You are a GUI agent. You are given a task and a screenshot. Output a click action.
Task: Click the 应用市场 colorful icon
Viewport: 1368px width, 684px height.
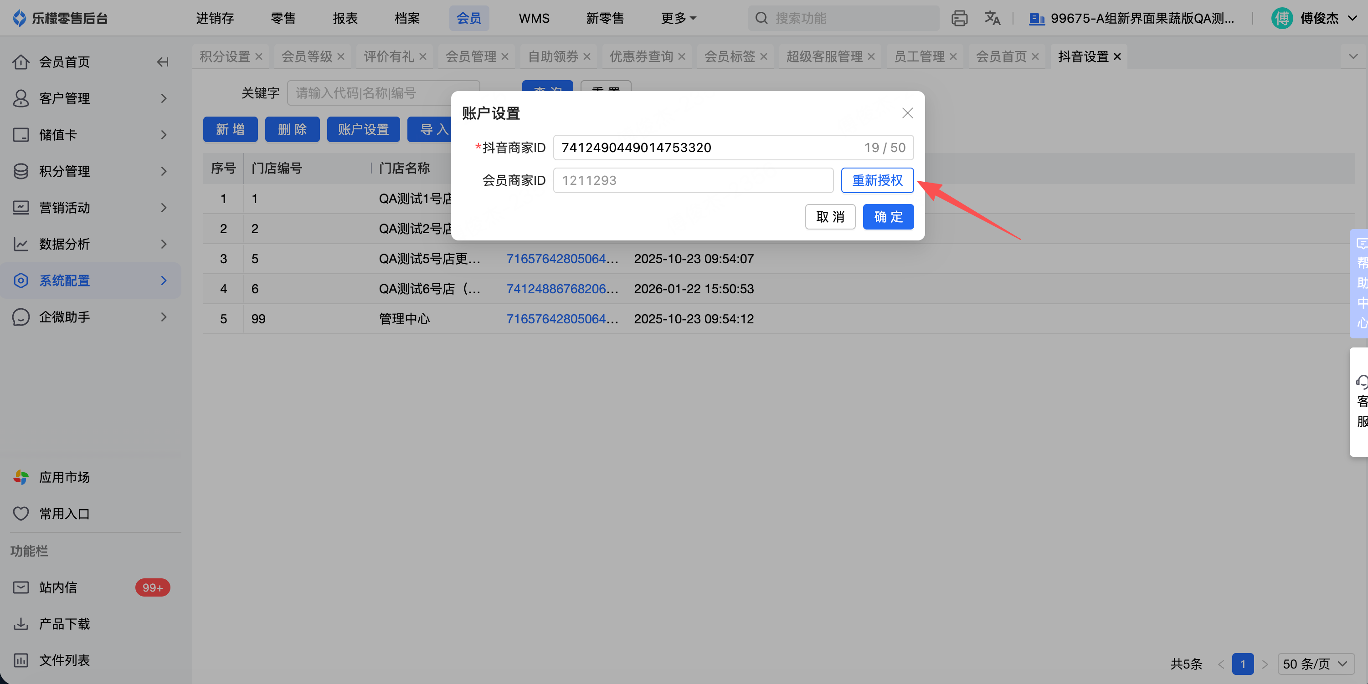click(21, 477)
